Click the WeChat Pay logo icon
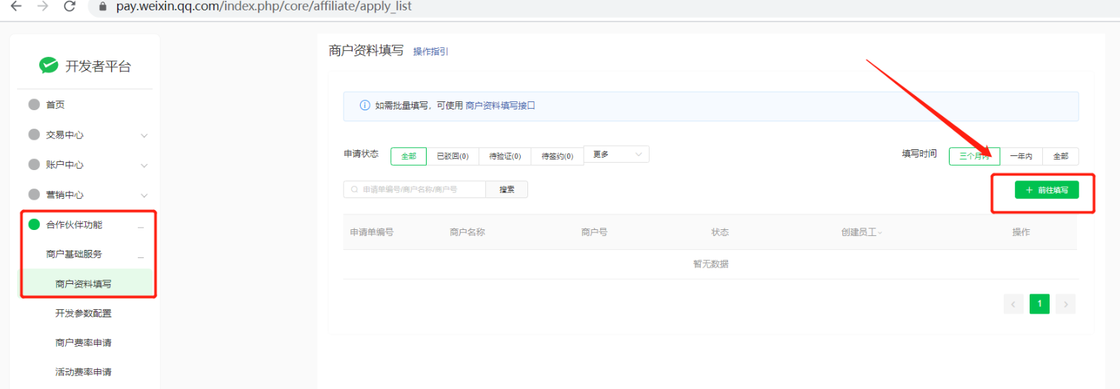The height and width of the screenshot is (389, 1120). (x=49, y=66)
